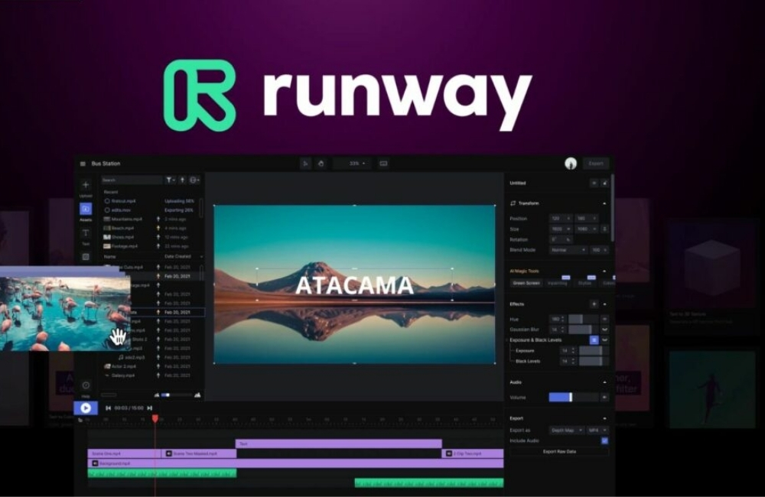Select the Stylize magic tool tab
This screenshot has width=765, height=497.
585,283
